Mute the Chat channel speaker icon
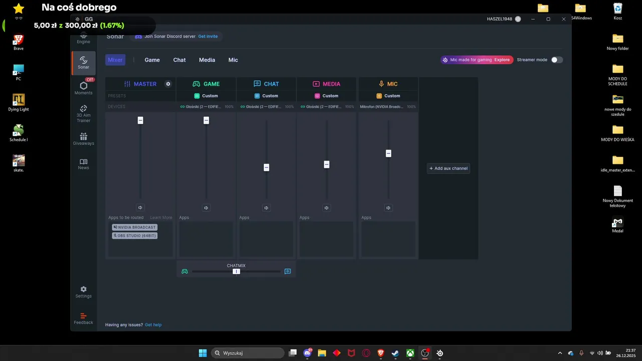642x361 pixels. [266, 208]
